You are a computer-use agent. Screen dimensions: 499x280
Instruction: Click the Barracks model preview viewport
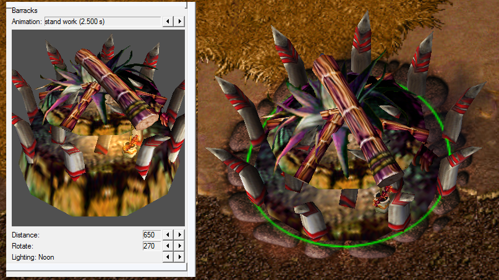pyautogui.click(x=98, y=128)
